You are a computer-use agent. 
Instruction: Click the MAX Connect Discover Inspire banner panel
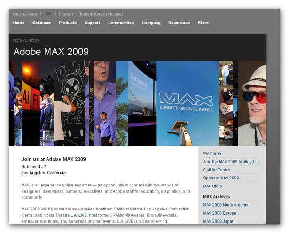(187, 103)
